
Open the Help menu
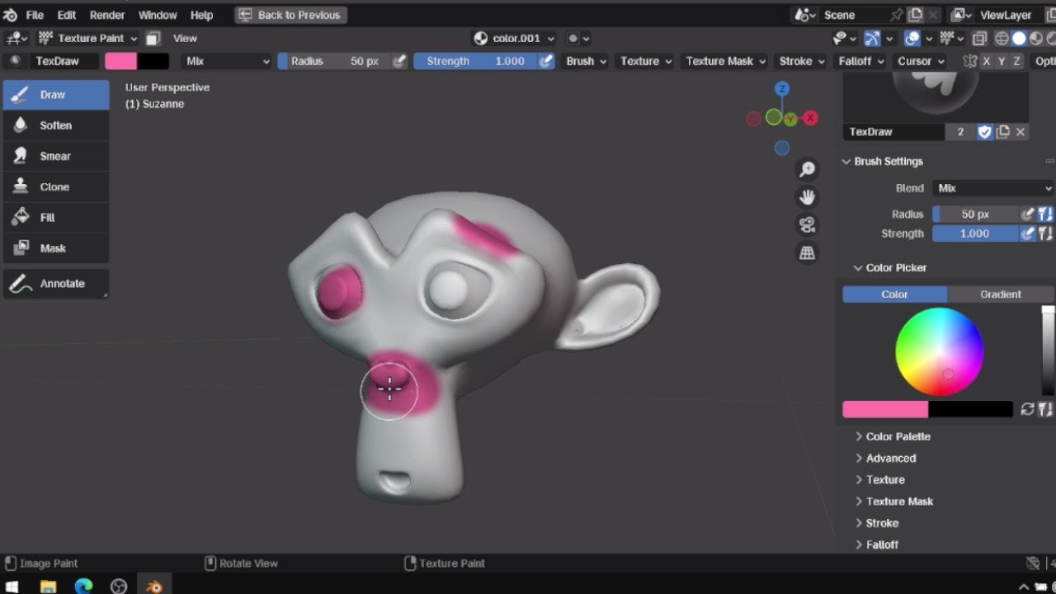201,15
